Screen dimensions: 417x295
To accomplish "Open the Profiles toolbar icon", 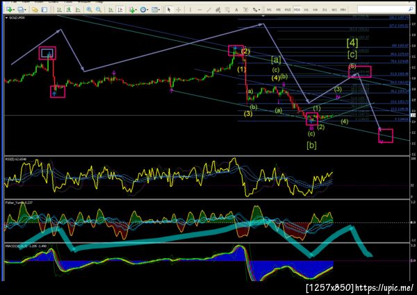I will click(20, 10).
